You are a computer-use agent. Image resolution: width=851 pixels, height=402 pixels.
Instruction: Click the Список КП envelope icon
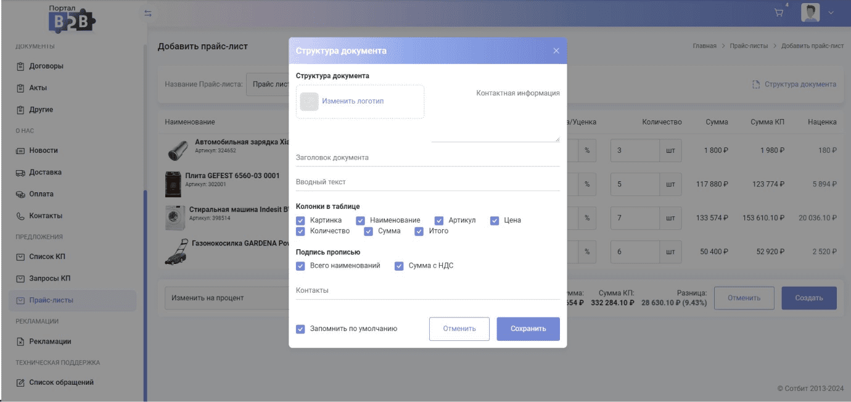click(x=20, y=256)
